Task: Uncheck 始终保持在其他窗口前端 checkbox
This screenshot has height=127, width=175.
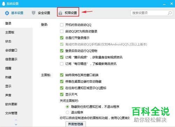Action: pos(62,75)
